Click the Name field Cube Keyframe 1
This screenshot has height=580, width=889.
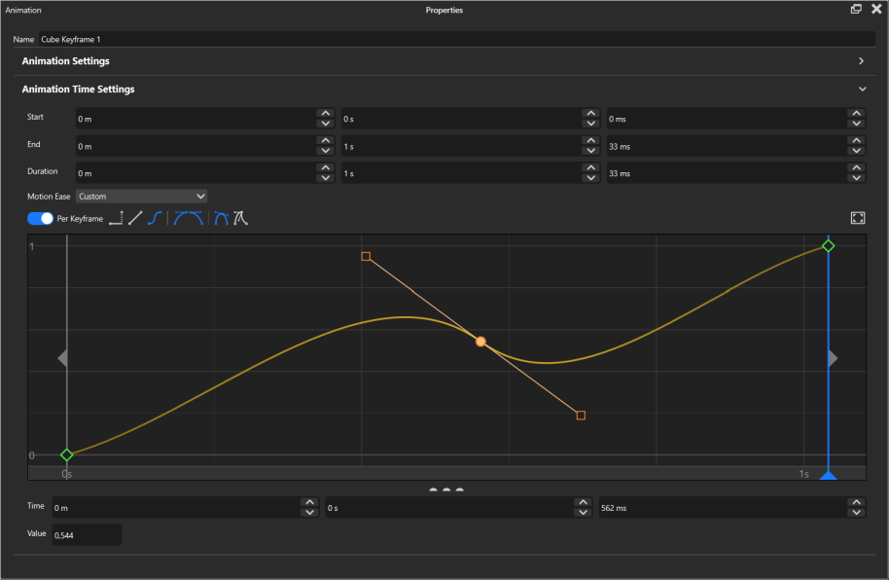click(x=455, y=40)
